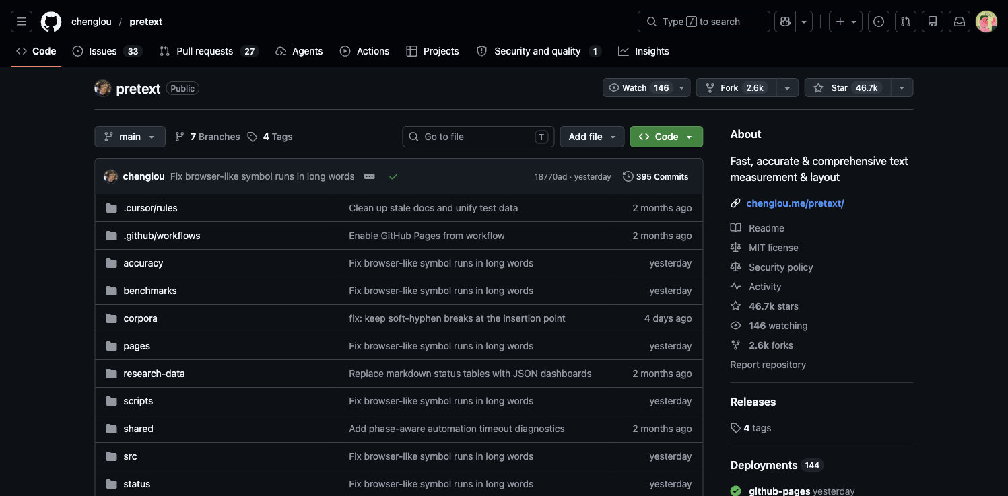Open the Add file dropdown
The image size is (1008, 496).
pyautogui.click(x=592, y=137)
